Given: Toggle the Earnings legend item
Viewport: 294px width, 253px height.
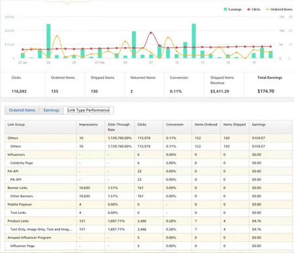Looking at the screenshot, I should pyautogui.click(x=233, y=9).
